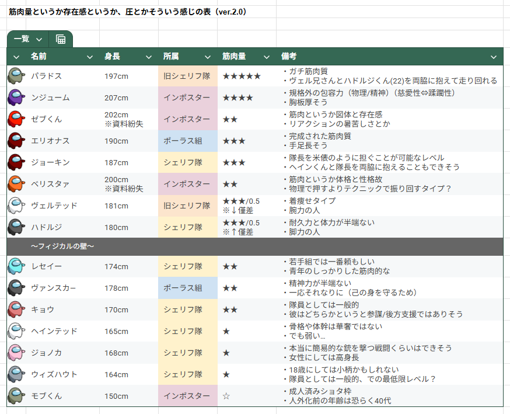Image resolution: width=510 pixels, height=414 pixels.
Task: Select the 旧シェリフ隊 chip in ヴェルテッド row
Action: pyautogui.click(x=187, y=206)
